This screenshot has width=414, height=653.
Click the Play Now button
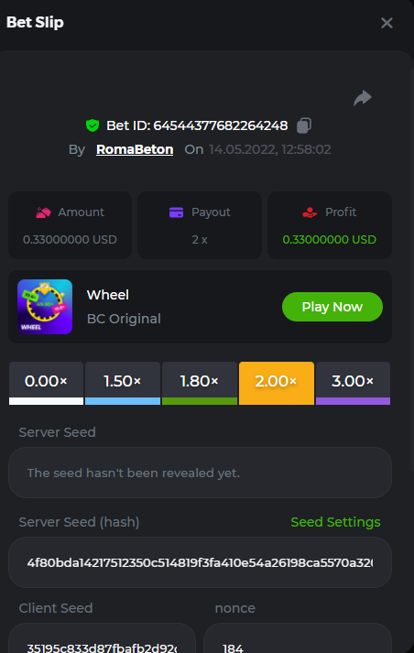332,307
